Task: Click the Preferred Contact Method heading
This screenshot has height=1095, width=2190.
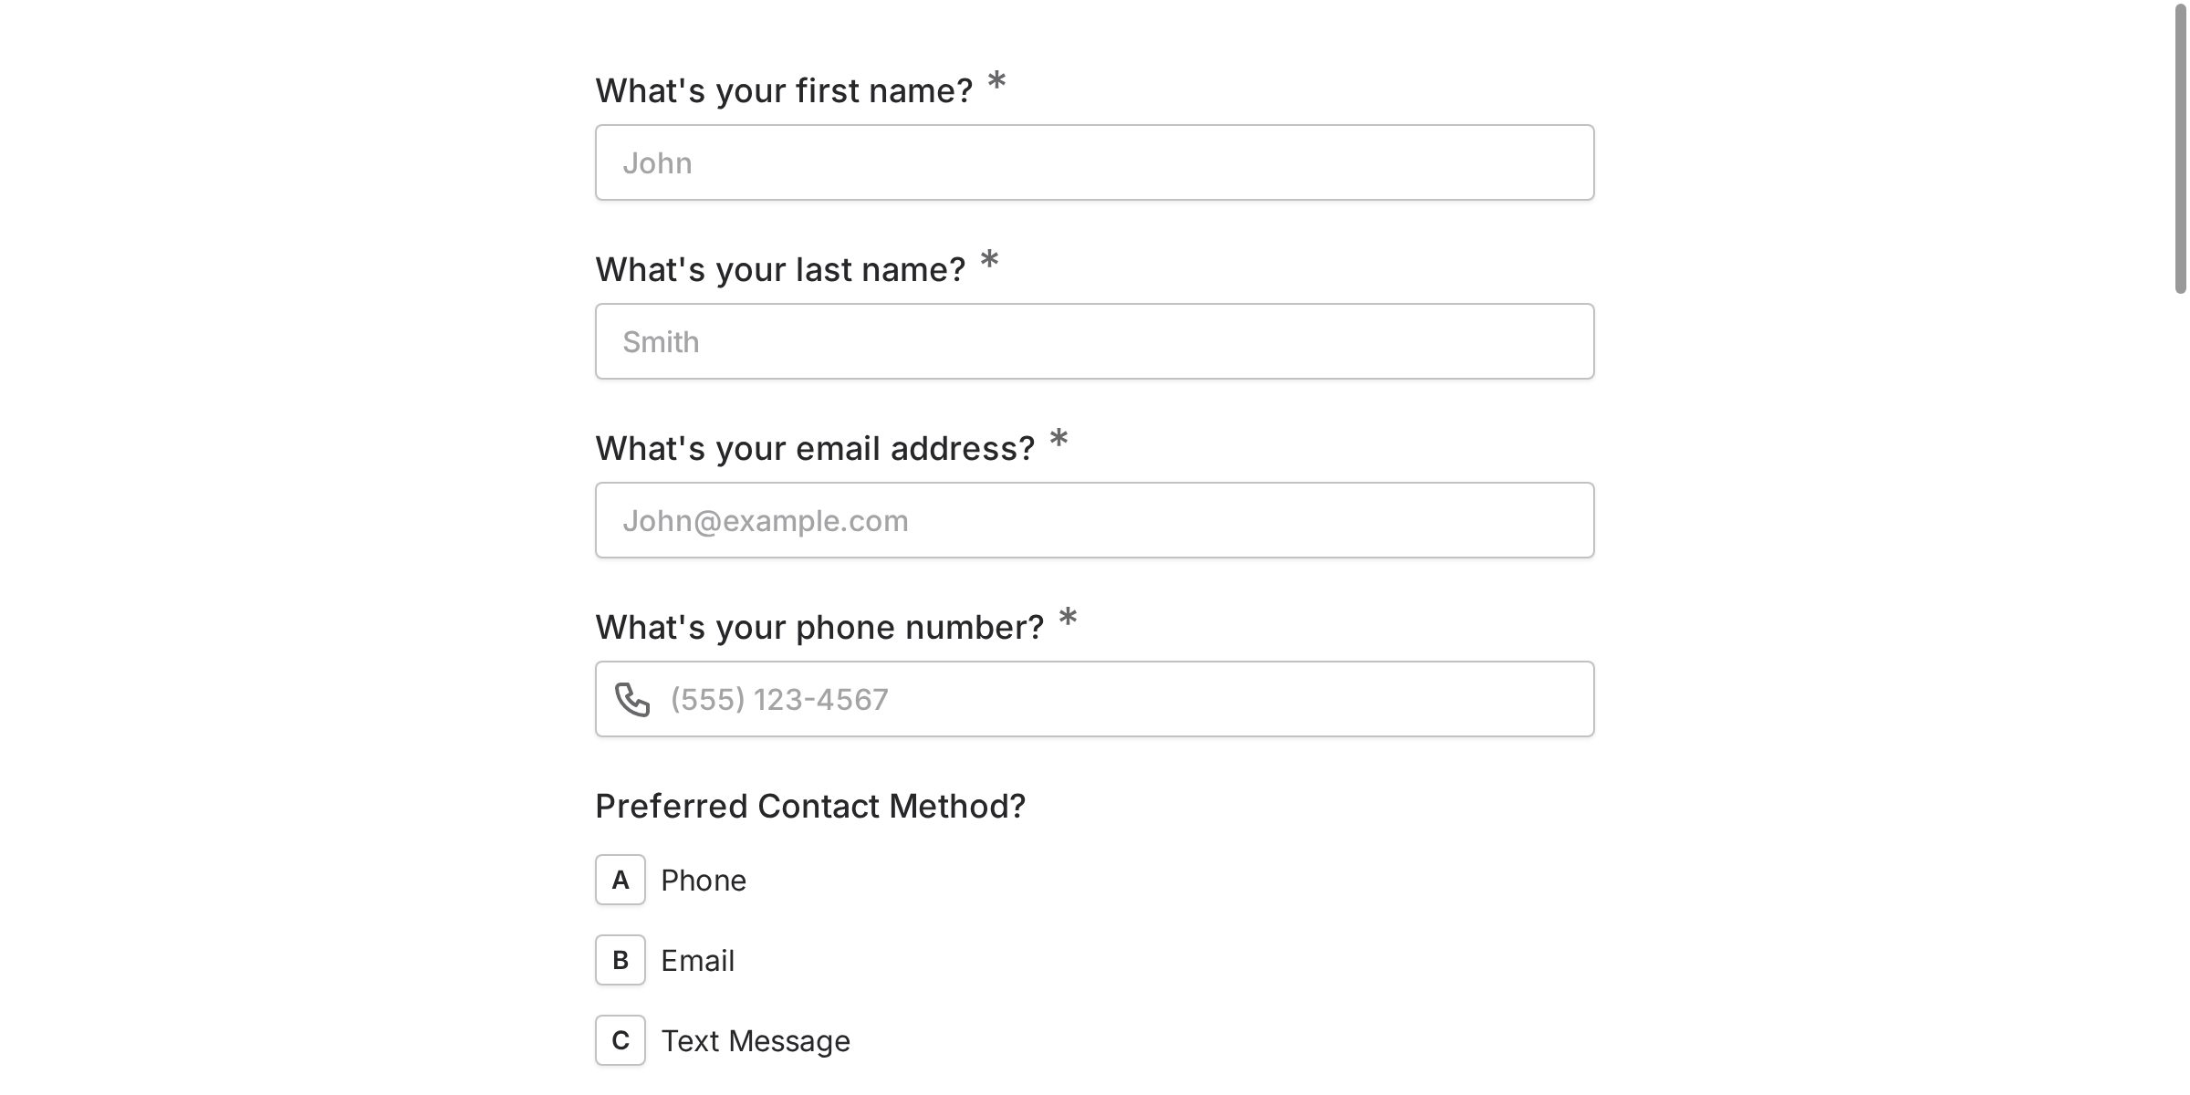Action: coord(810,806)
